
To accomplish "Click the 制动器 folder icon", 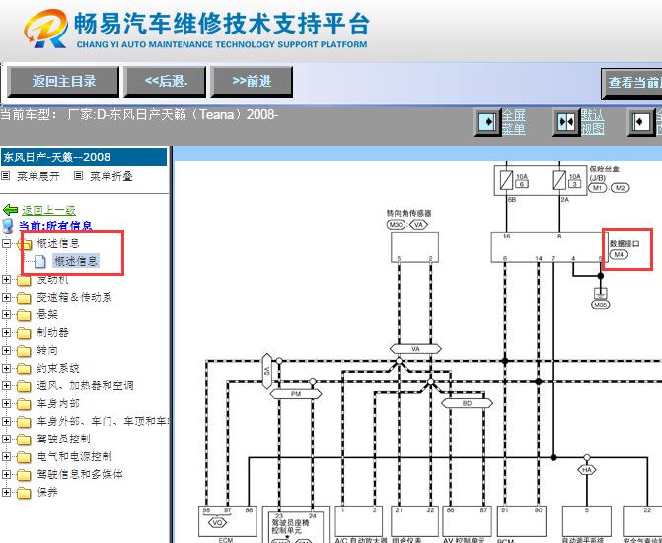I will point(24,333).
